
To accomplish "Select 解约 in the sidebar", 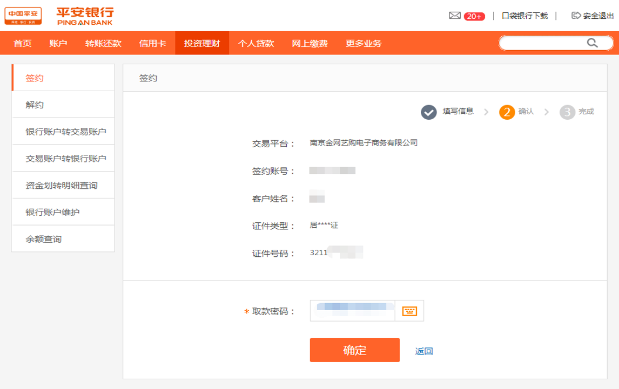I will tap(64, 105).
